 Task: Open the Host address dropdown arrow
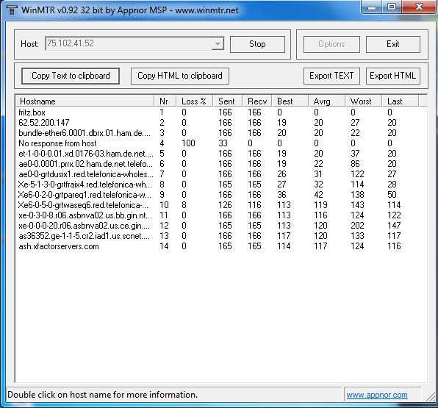point(218,44)
